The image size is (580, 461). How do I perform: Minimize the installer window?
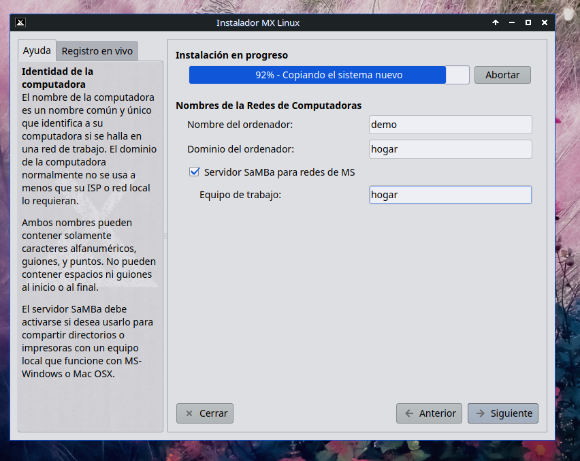point(512,22)
